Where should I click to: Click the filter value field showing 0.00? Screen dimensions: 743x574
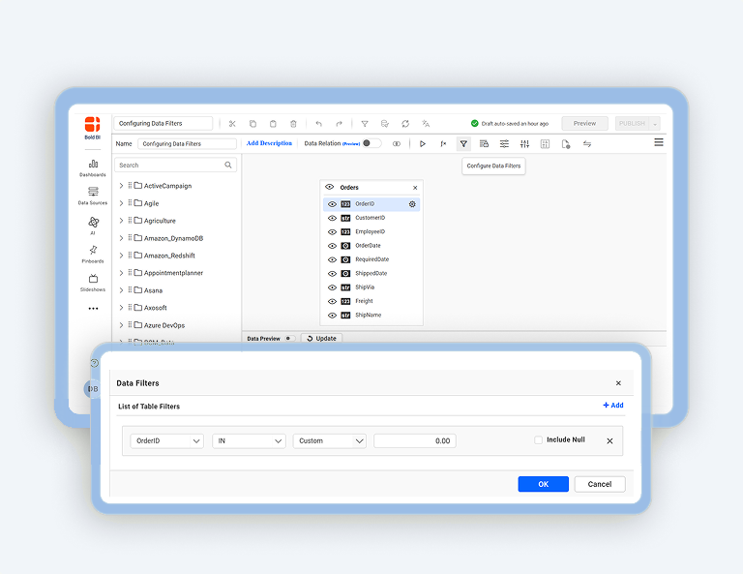tap(415, 440)
